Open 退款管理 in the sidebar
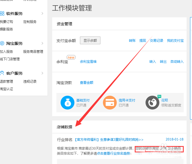The width and height of the screenshot is (192, 164). coord(6,82)
